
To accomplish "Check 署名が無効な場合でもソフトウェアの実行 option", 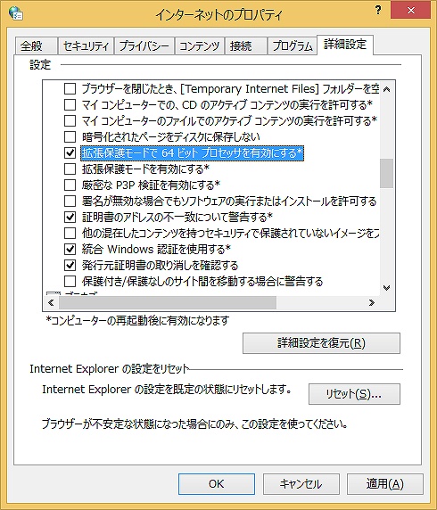I will 70,201.
